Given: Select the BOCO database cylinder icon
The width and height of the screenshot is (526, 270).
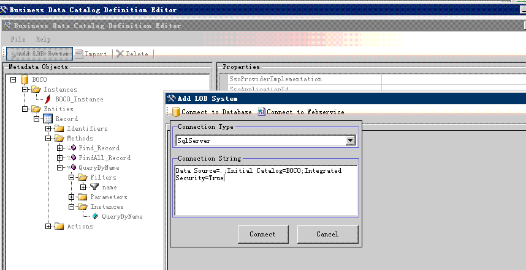Looking at the screenshot, I should point(24,79).
